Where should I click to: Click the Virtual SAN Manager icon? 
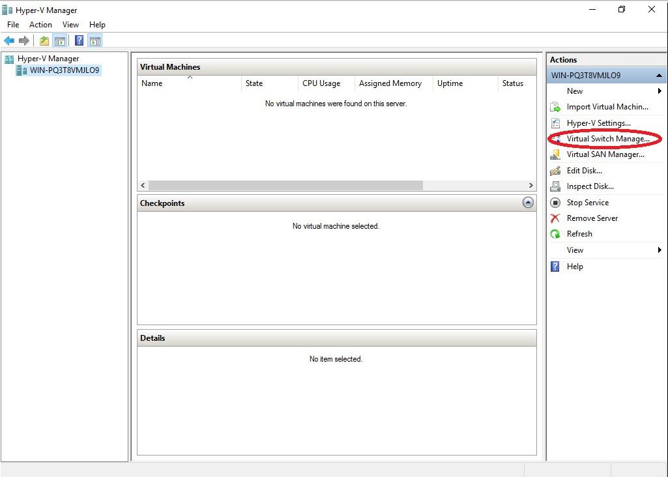[555, 154]
